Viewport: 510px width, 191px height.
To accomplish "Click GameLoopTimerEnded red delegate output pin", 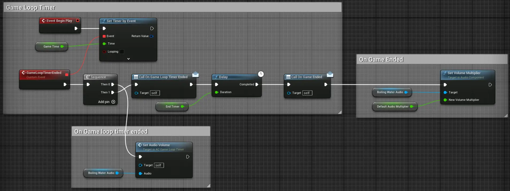I will [x=67, y=75].
